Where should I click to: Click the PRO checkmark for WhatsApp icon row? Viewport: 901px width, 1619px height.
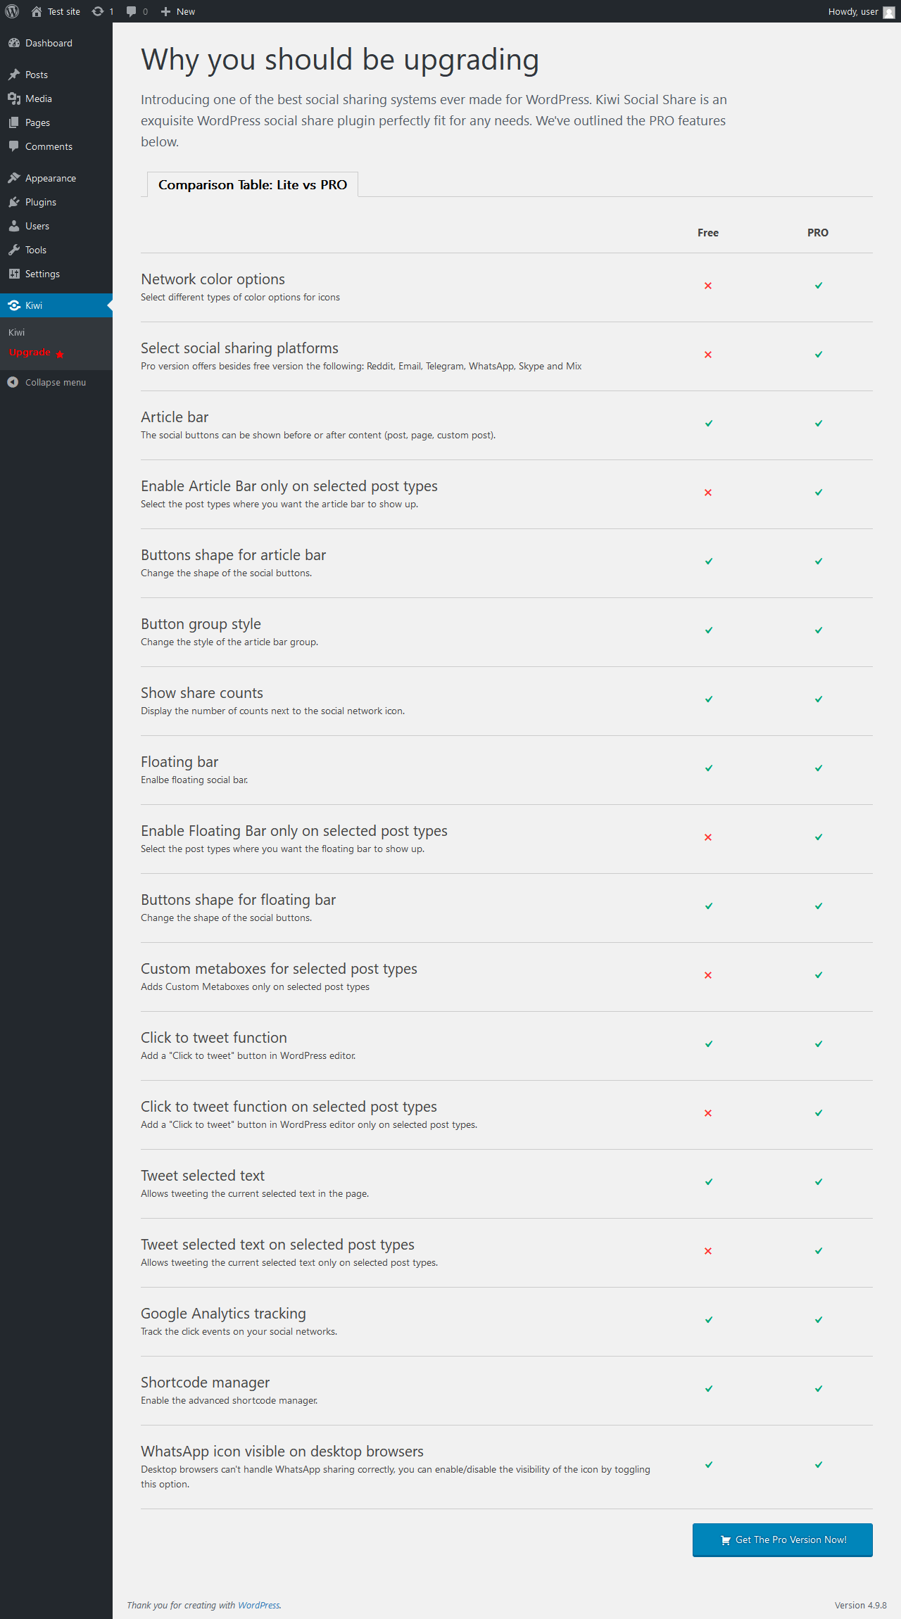point(819,1465)
